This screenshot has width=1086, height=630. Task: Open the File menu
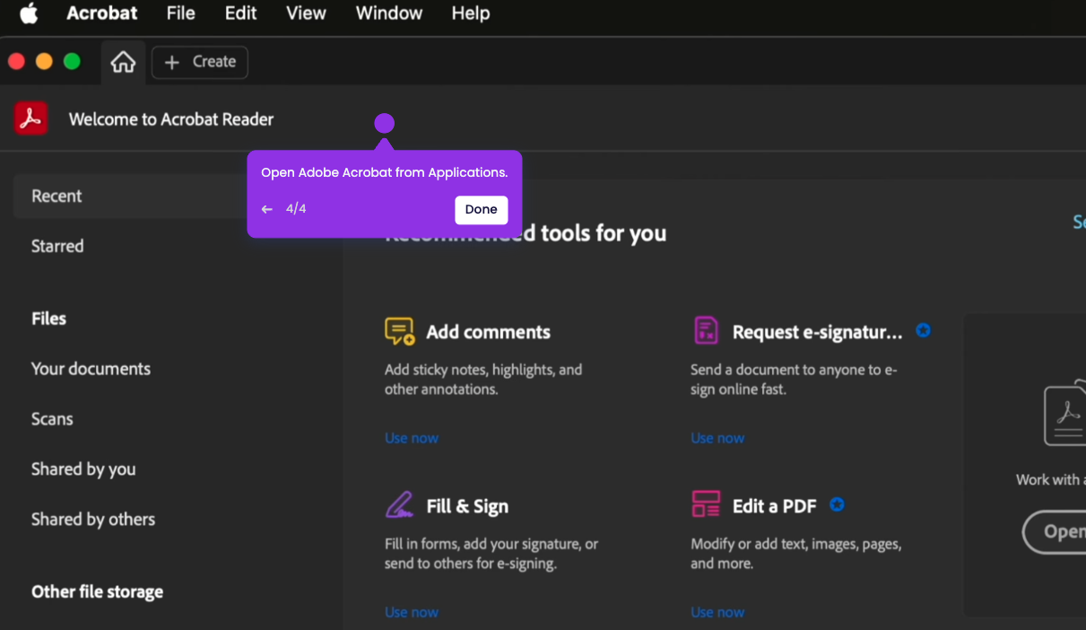pos(181,13)
